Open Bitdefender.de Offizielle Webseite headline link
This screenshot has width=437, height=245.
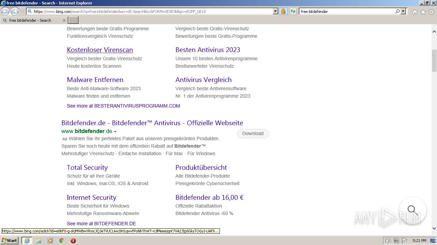click(152, 123)
